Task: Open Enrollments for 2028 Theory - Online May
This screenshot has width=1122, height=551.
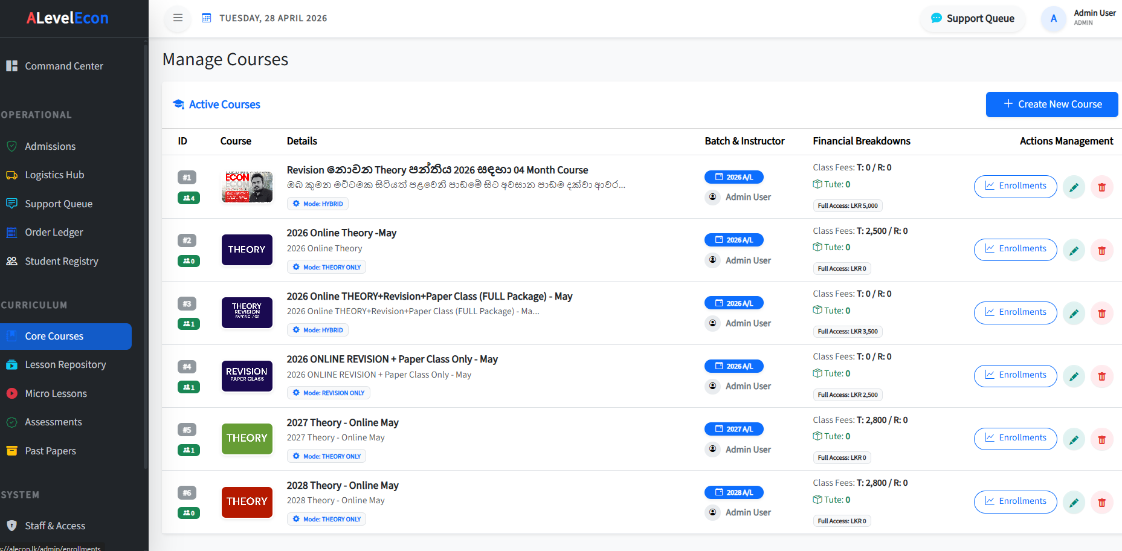Action: pyautogui.click(x=1015, y=501)
